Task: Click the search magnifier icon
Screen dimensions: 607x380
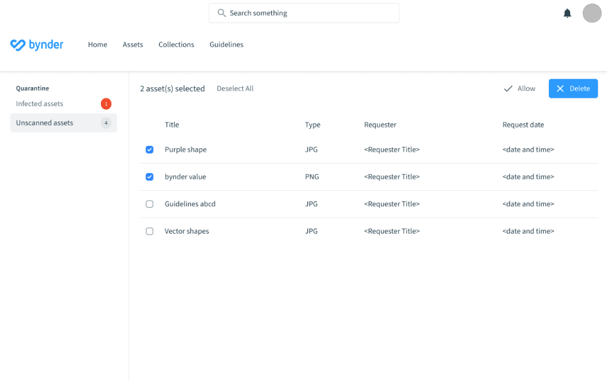Action: pos(222,13)
